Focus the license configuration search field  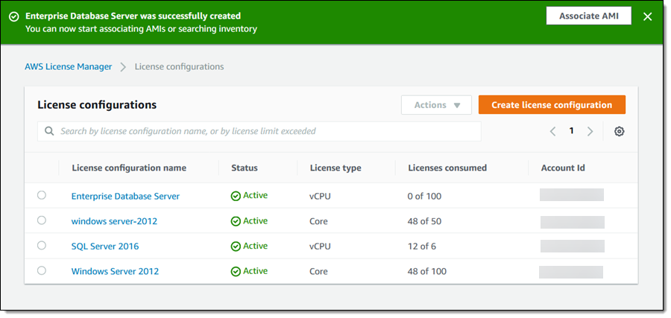[x=261, y=132]
